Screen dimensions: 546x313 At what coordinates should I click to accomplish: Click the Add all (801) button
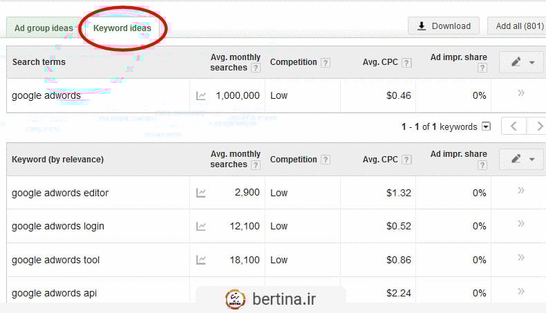pos(517,26)
